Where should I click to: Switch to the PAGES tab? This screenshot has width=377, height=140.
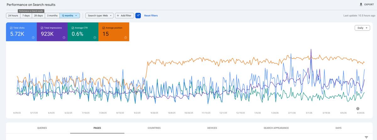[x=97, y=128]
